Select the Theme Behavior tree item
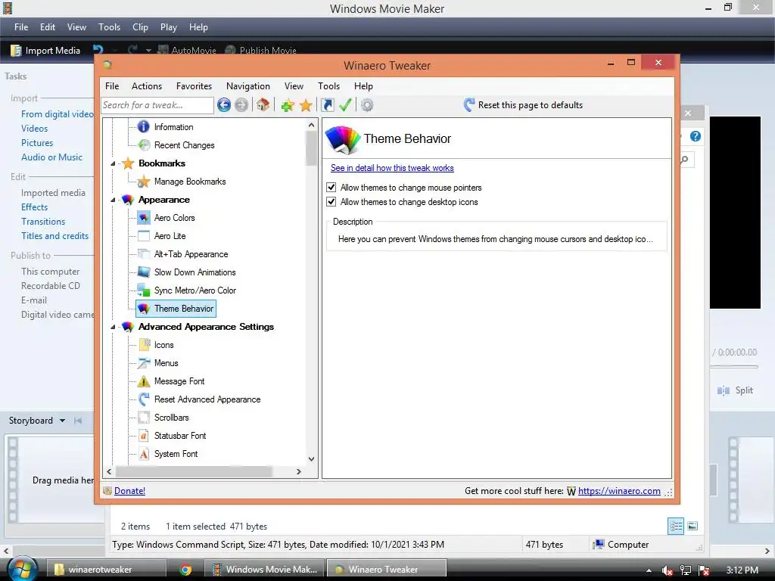Screen dimensions: 775x581 [x=176, y=309]
